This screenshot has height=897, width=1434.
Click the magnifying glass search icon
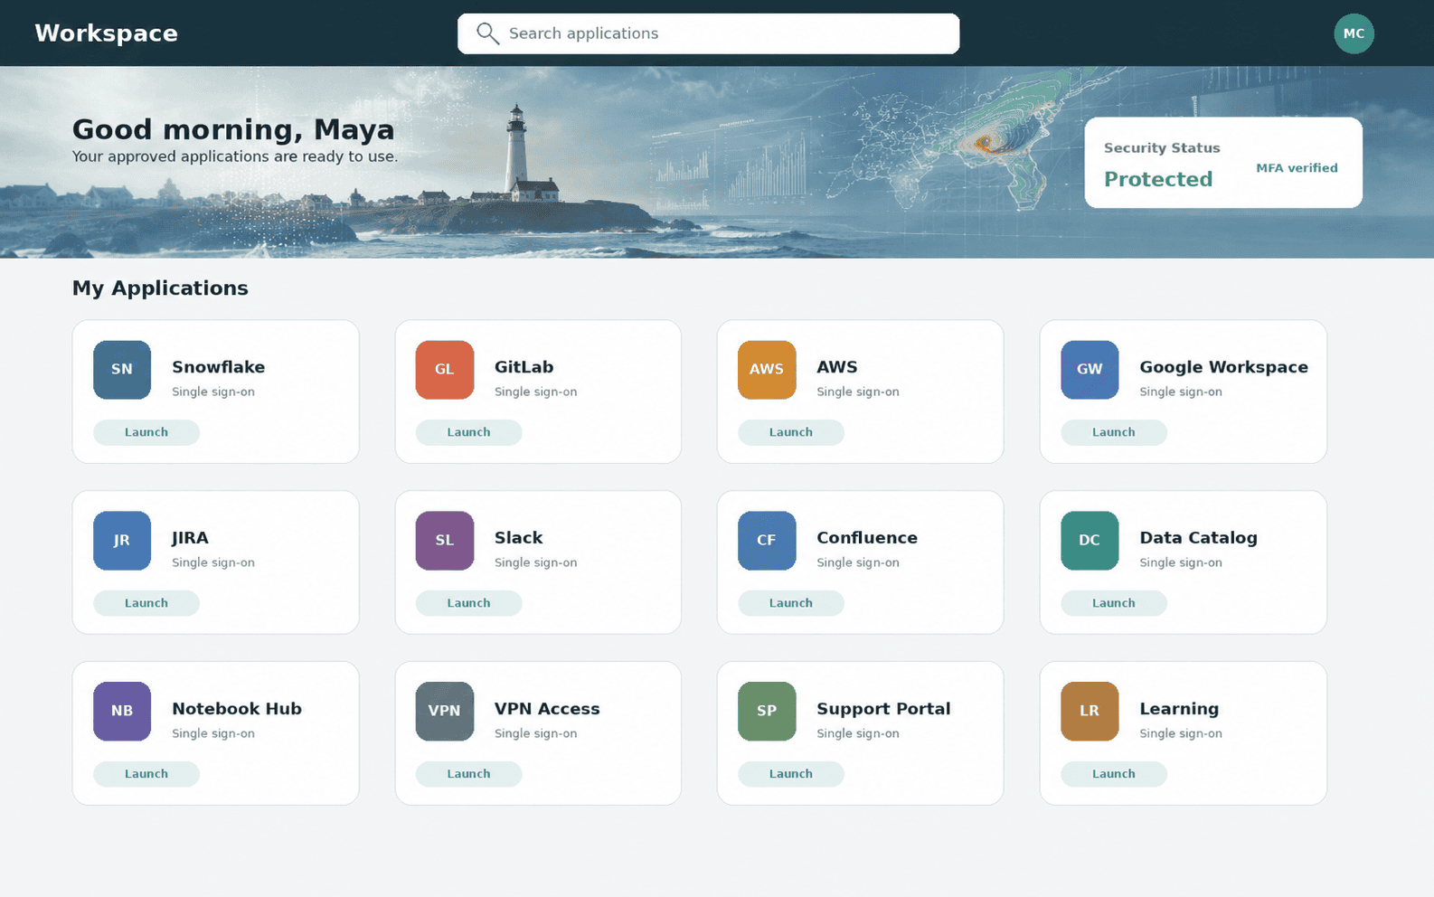coord(487,33)
